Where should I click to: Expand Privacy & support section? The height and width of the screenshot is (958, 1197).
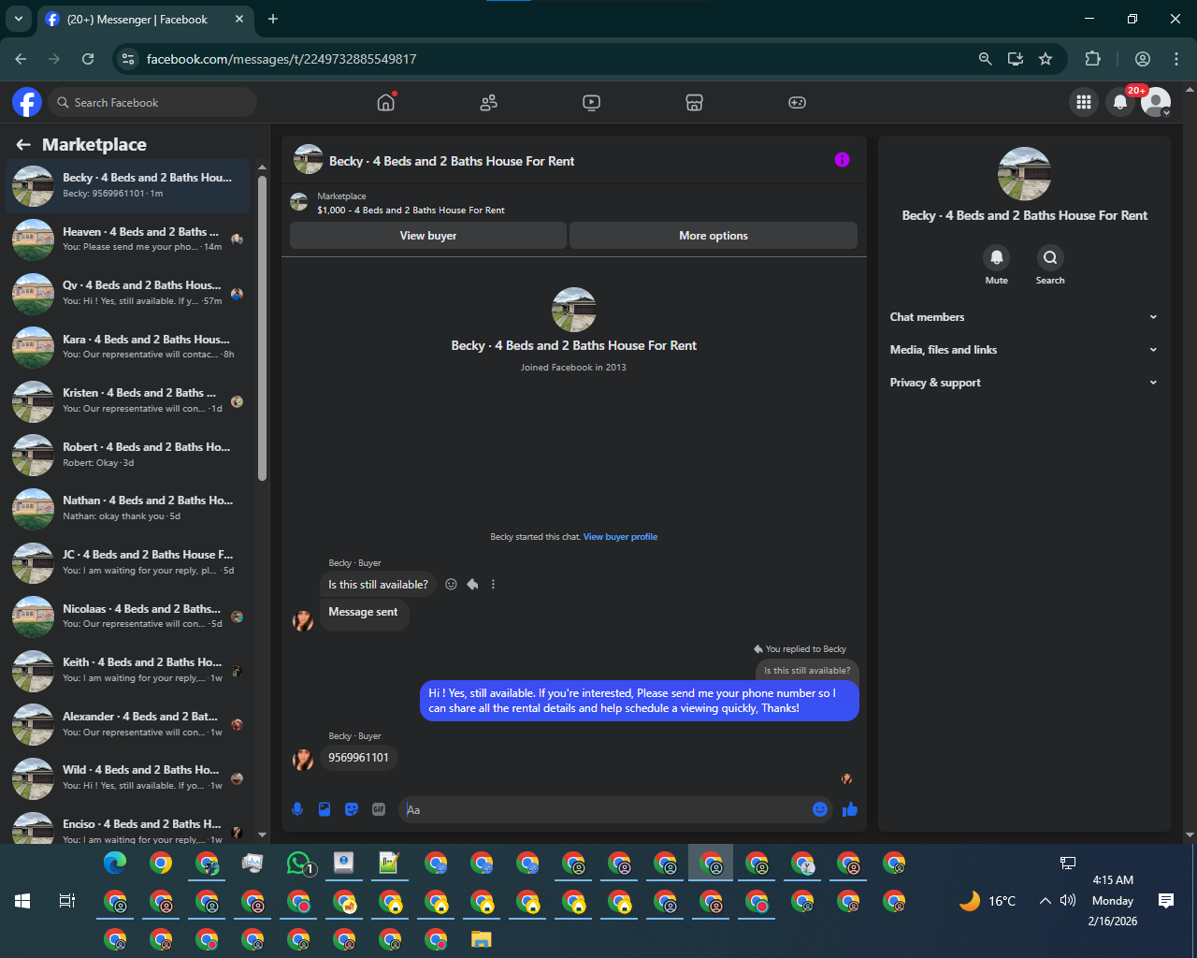pos(1024,383)
